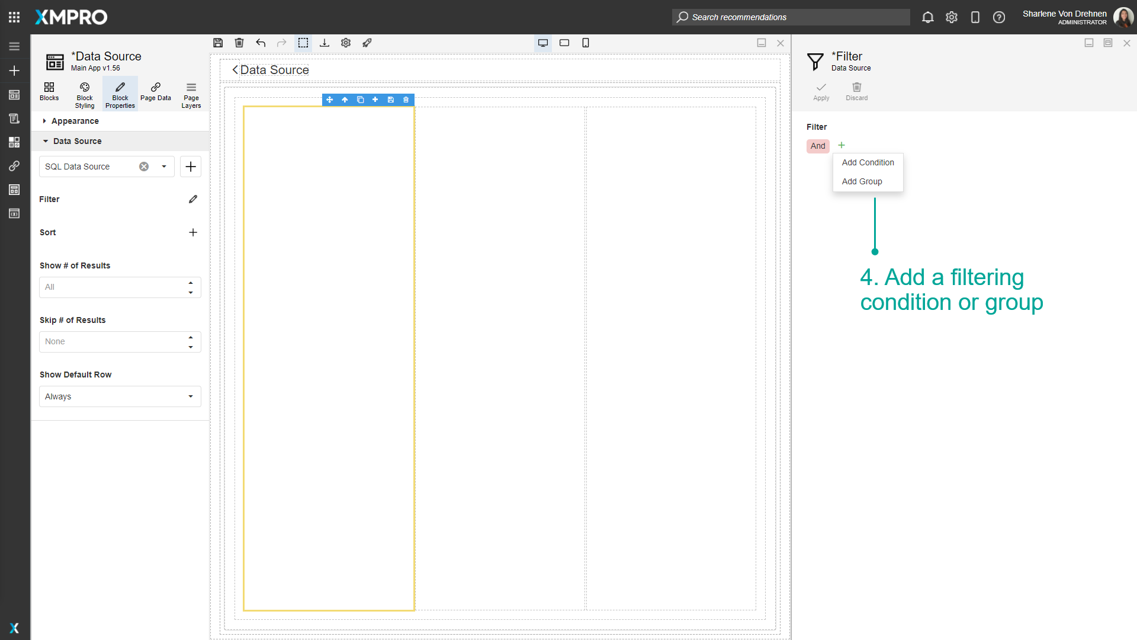
Task: Increase Show # of Results with stepper arrow
Action: click(x=191, y=283)
